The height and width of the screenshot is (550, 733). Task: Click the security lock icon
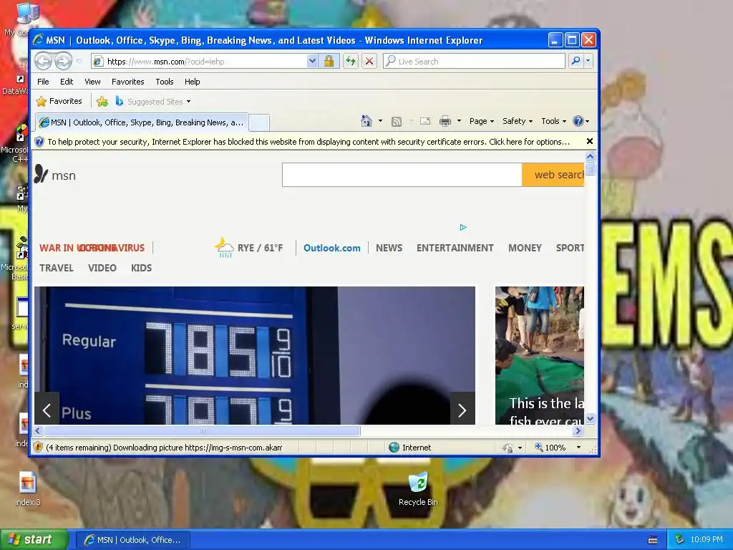click(x=329, y=62)
